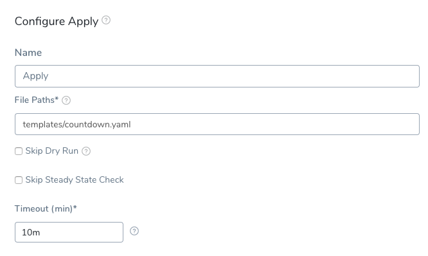
Task: Place cursor in templates/countdown.yaml text
Action: pyautogui.click(x=76, y=125)
